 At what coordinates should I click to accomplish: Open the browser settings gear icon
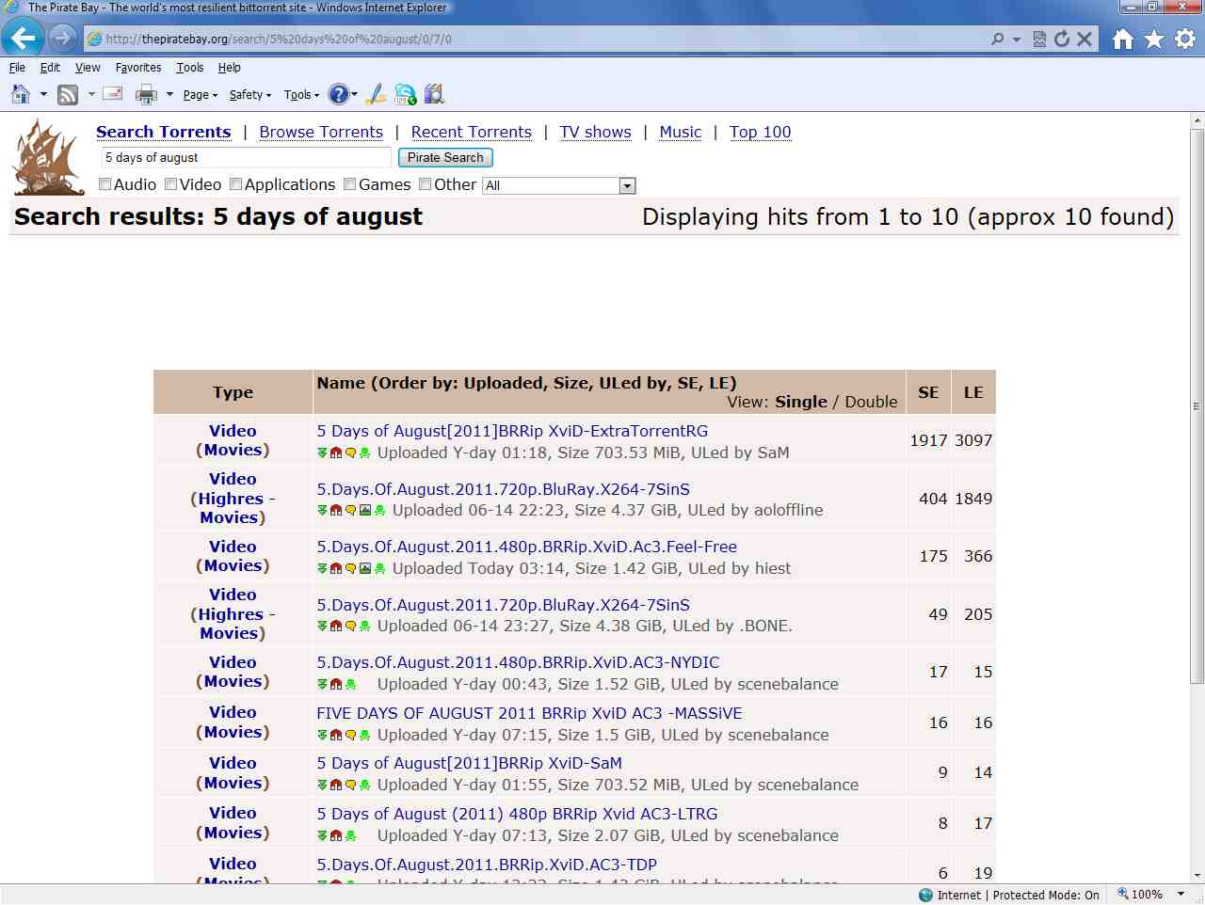click(x=1185, y=39)
